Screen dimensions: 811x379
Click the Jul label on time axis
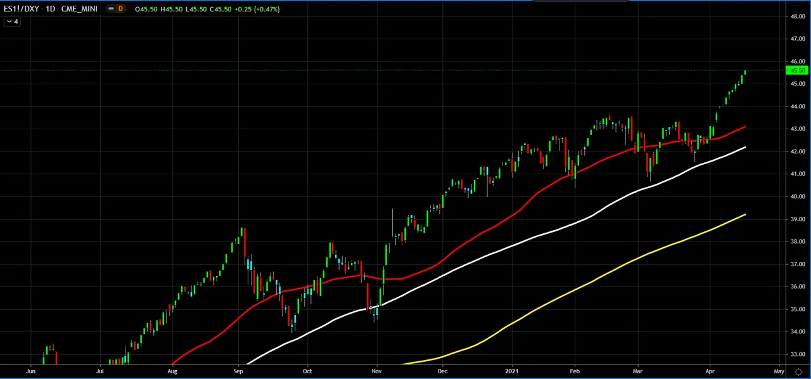(x=100, y=371)
